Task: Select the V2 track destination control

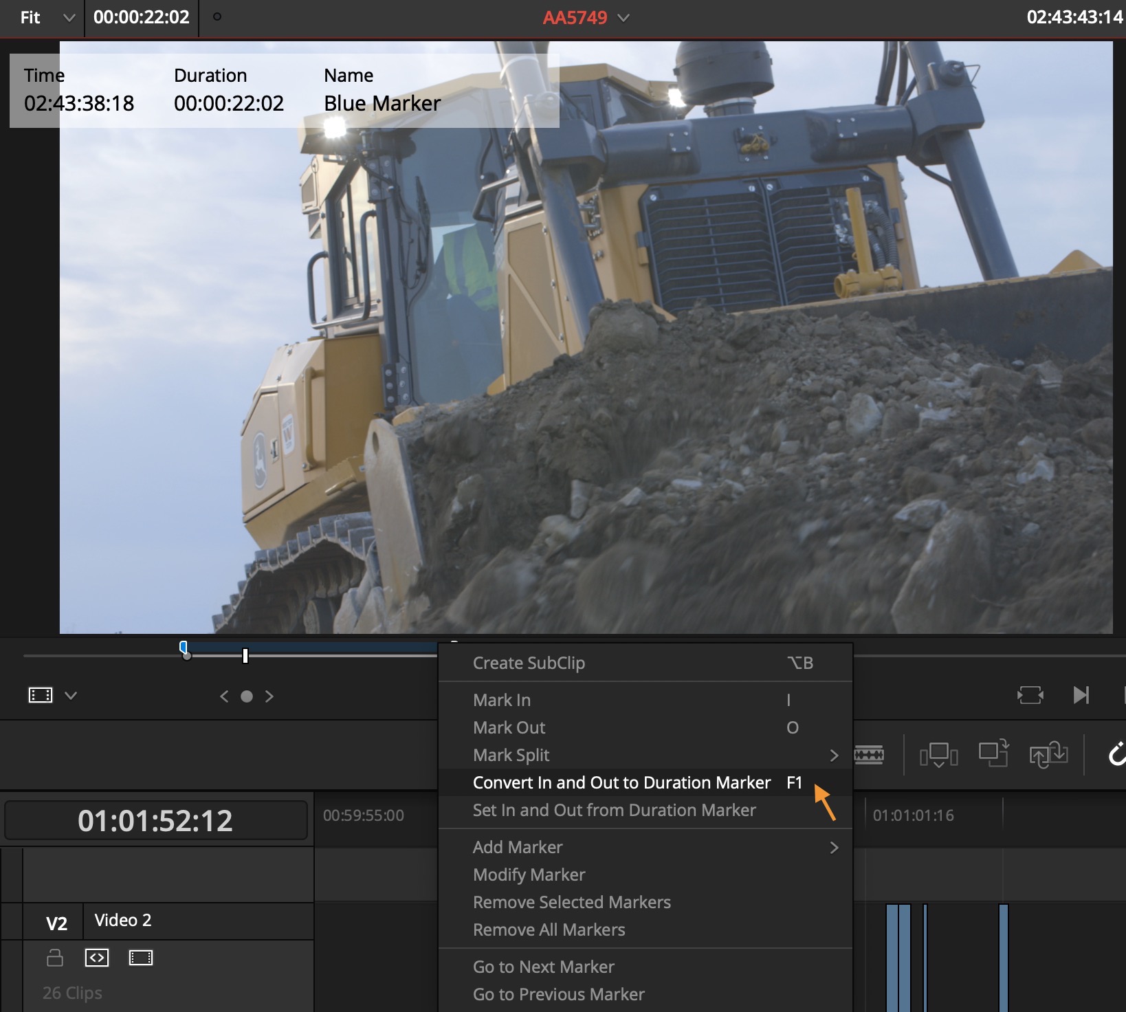Action: 56,923
